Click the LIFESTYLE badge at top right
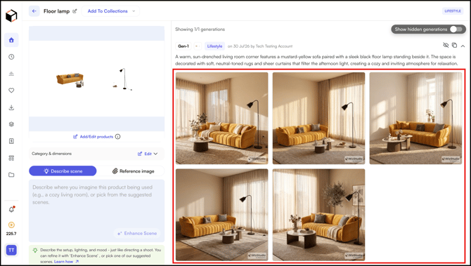Image resolution: width=471 pixels, height=266 pixels. tap(453, 11)
